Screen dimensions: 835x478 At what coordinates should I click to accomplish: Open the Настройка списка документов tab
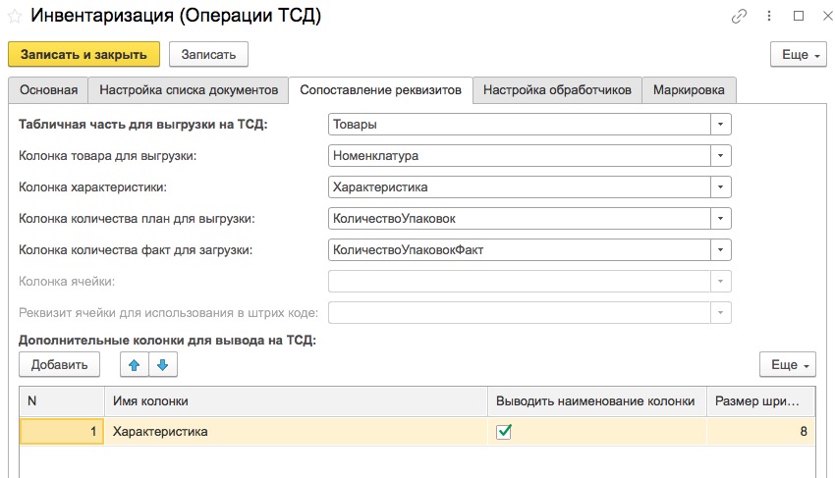(x=189, y=90)
